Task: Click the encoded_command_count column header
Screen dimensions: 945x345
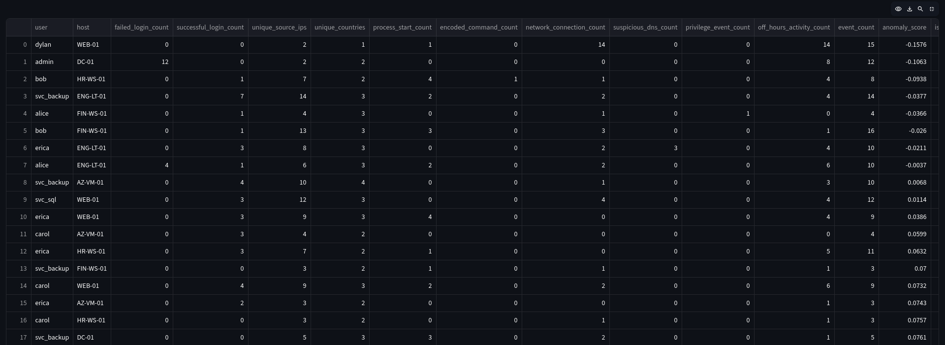Action: pos(479,28)
